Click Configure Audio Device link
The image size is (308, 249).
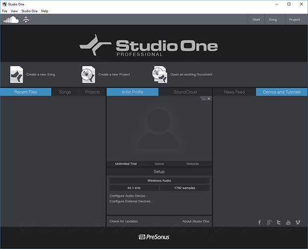129,196
